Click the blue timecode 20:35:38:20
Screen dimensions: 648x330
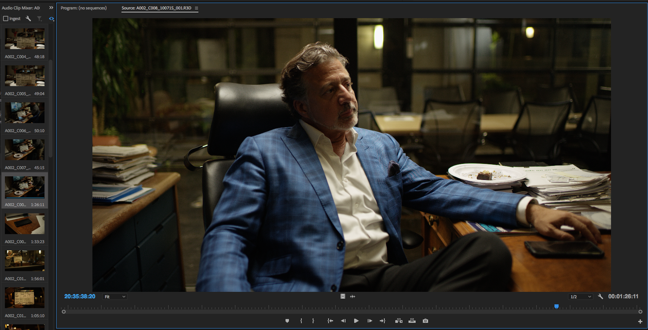coord(80,296)
